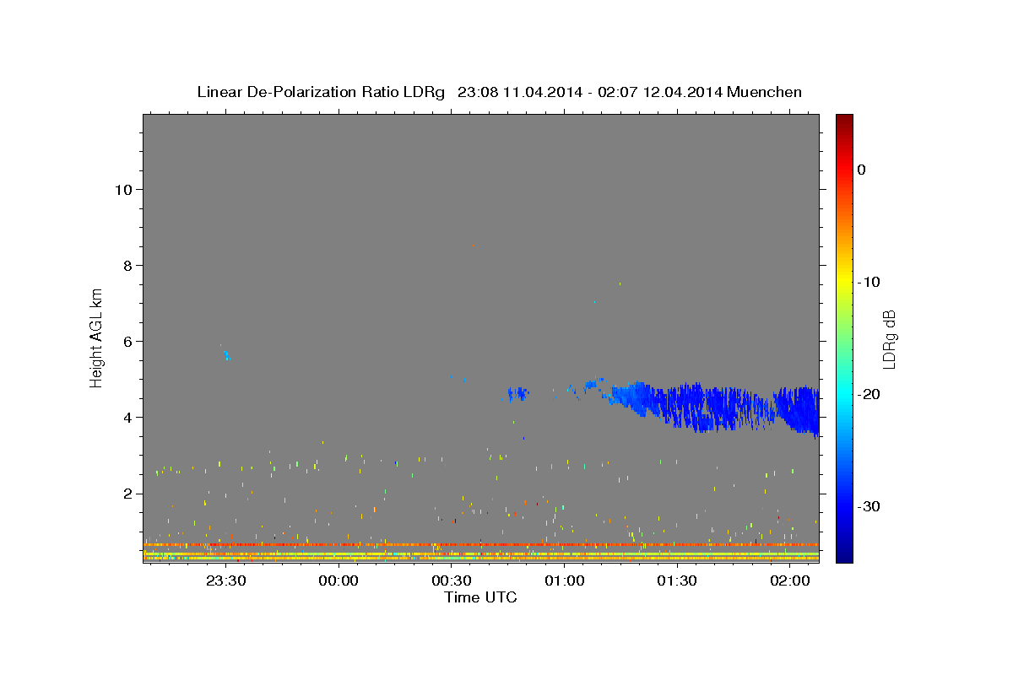Screen dimensions: 1013x675
Task: Click the plot title 'Linear De-Polarization Ratio LDRg'
Action: 321,92
